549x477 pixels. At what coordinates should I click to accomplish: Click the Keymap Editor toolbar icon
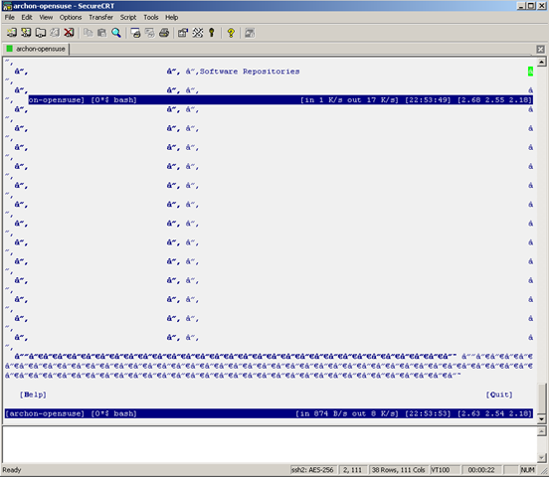point(198,33)
